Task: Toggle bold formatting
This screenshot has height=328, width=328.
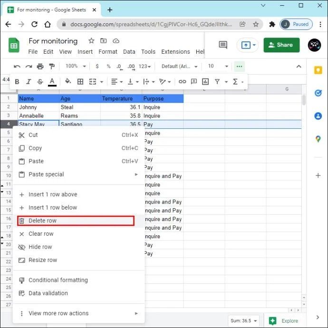Action: [x=17, y=82]
